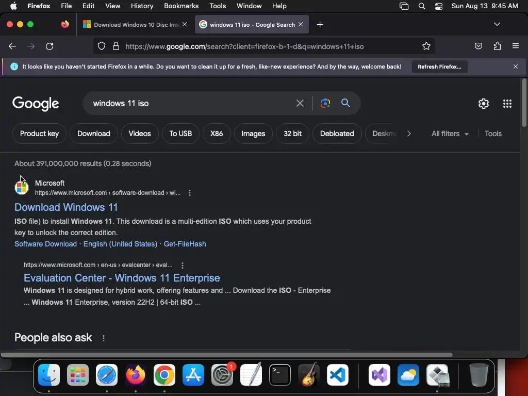Viewport: 528px width, 396px height.
Task: Click the Firefox View icon in tab bar
Action: (64, 24)
